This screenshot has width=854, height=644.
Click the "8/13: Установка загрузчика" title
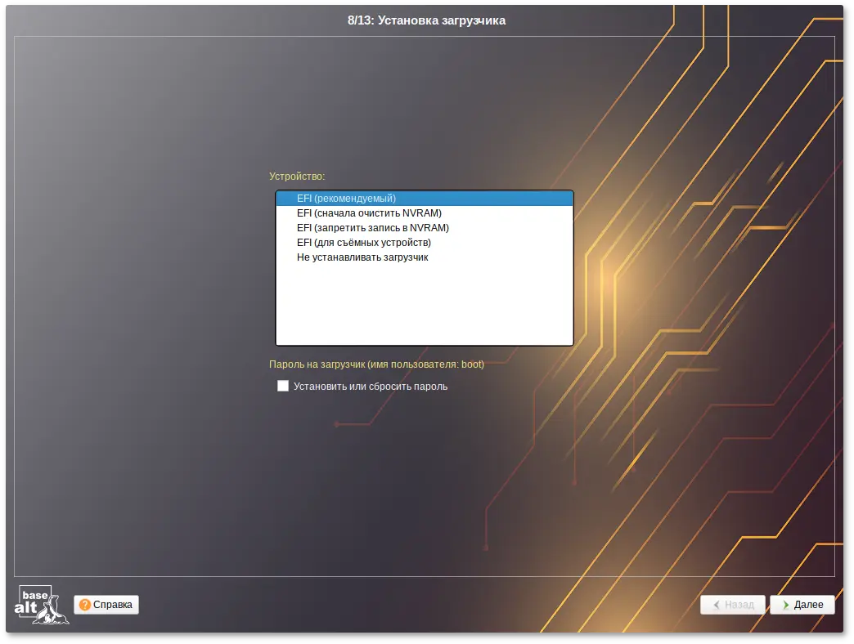tap(426, 20)
